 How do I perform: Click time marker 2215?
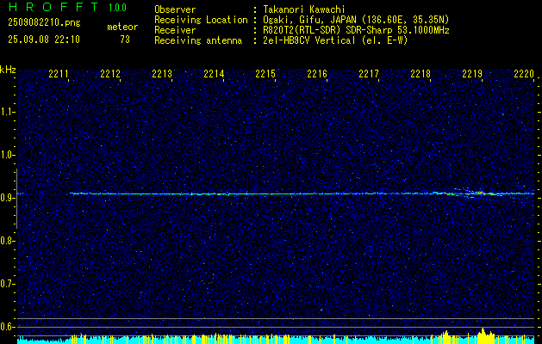(x=265, y=73)
